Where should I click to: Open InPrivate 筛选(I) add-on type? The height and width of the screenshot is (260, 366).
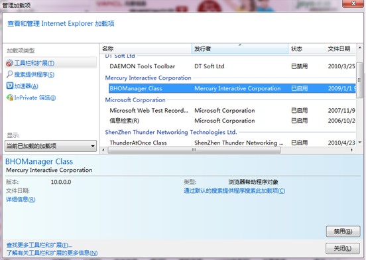34,97
